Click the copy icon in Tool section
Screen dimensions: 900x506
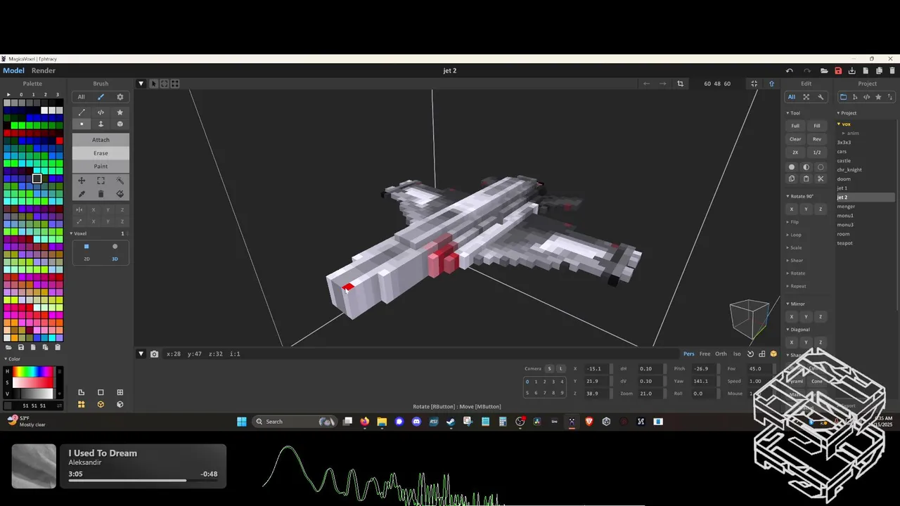792,179
